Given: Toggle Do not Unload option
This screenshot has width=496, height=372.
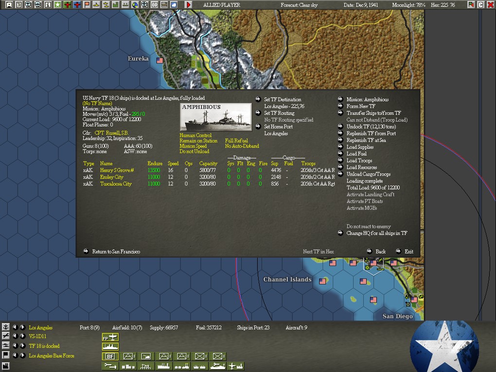Looking at the screenshot, I should tap(194, 152).
